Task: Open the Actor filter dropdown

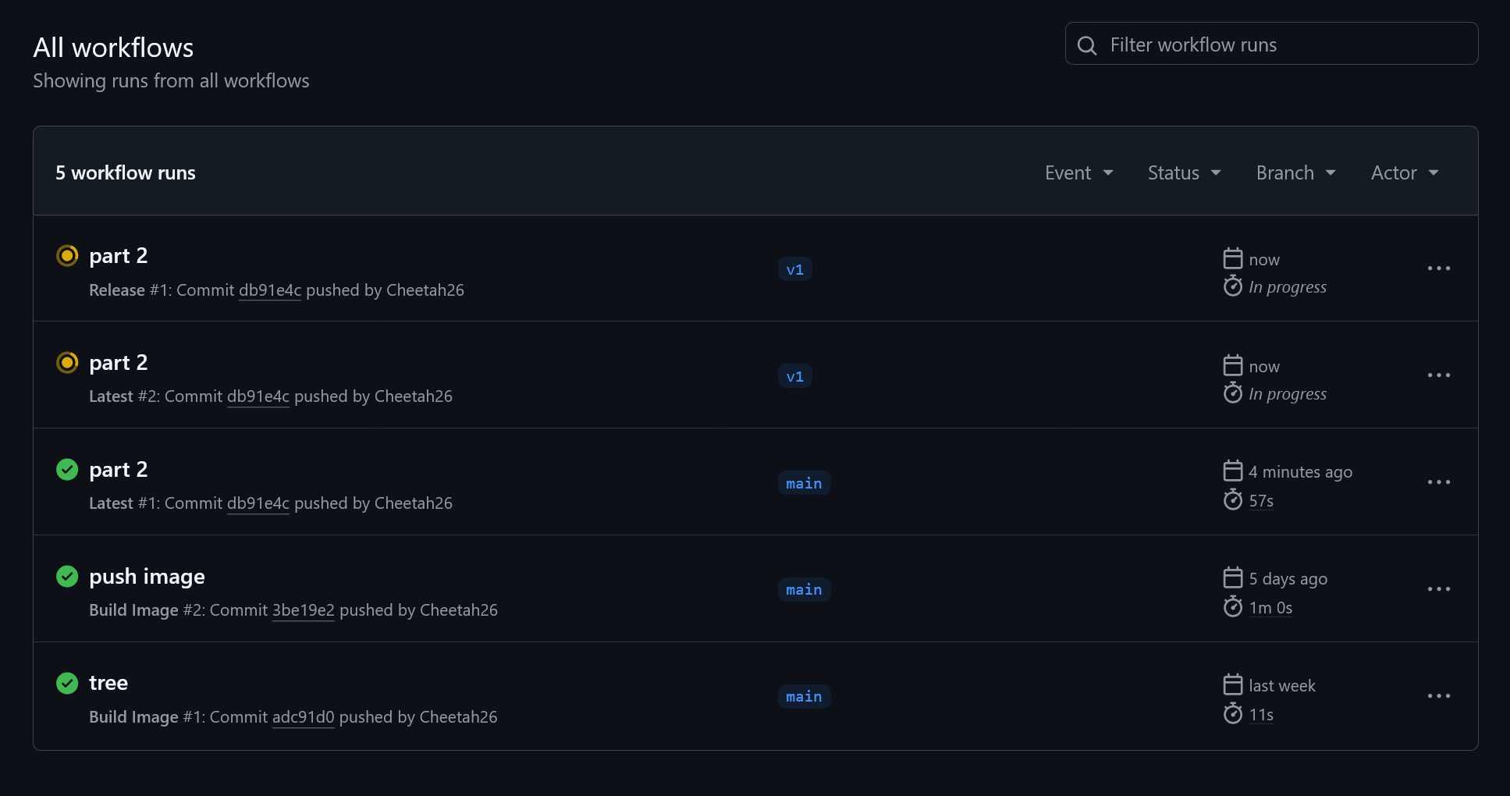Action: [1404, 172]
